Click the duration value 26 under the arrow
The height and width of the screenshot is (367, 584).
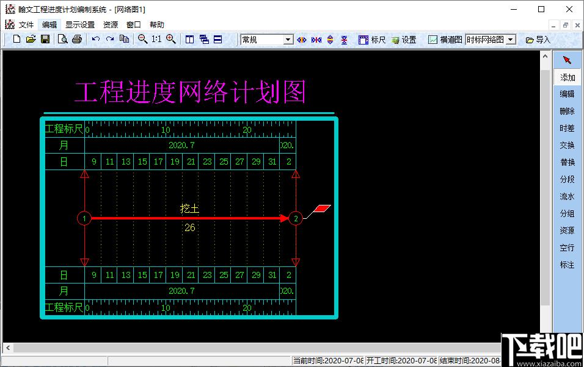click(190, 227)
